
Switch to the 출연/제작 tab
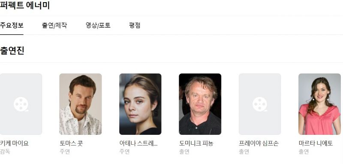point(54,25)
